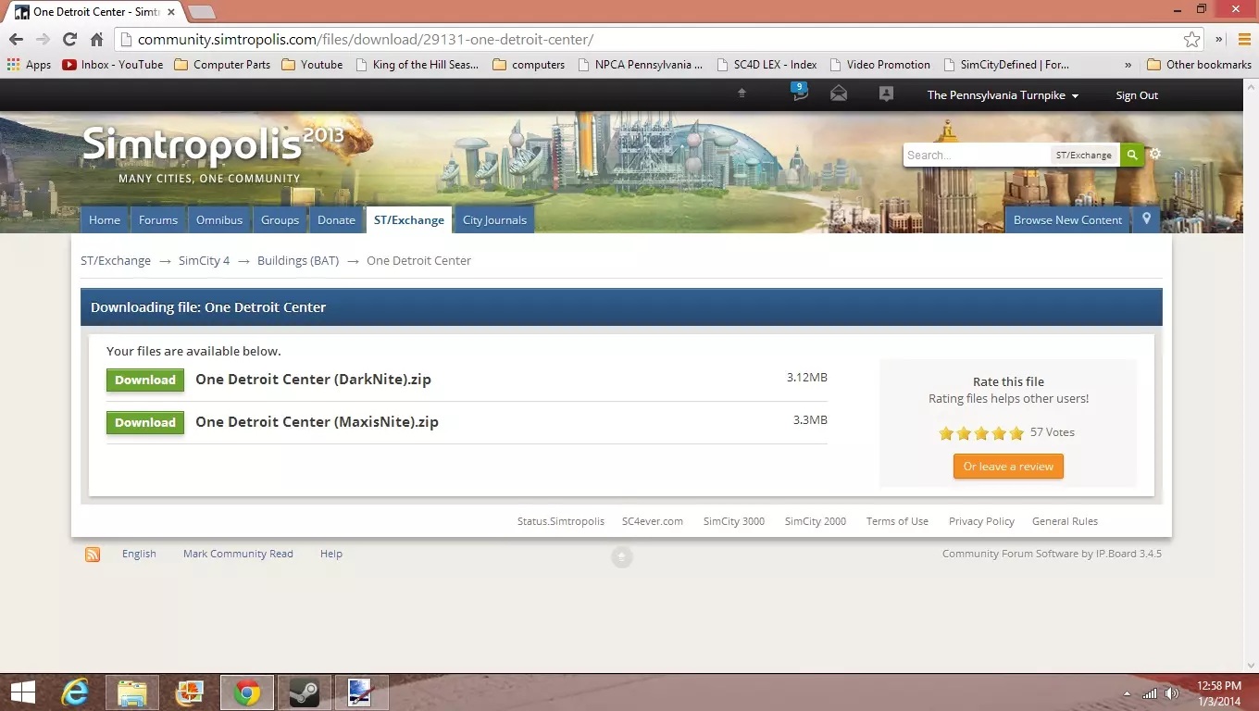
Task: Open SimCity 3000 footer link
Action: click(x=734, y=521)
